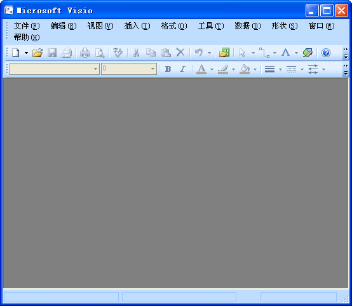352x306 pixels.
Task: Open the 帮助(H) menu
Action: click(27, 37)
